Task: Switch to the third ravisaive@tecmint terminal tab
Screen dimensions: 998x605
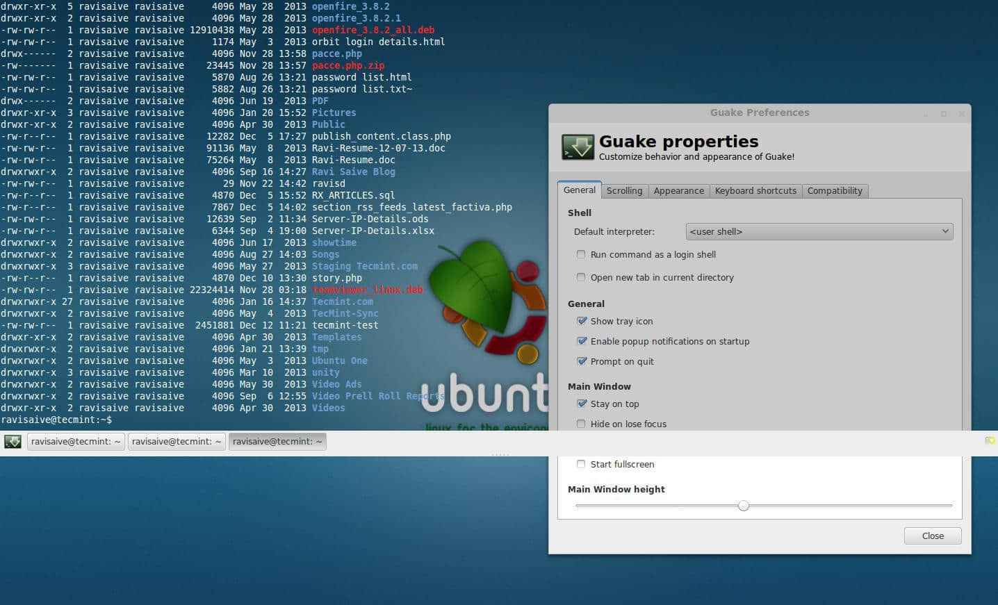Action: (x=277, y=442)
